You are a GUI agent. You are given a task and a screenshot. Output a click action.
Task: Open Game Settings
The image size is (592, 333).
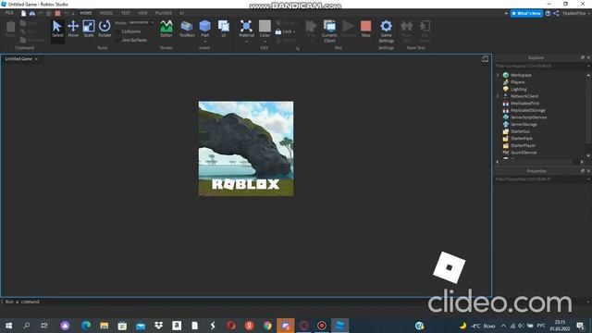pos(386,31)
